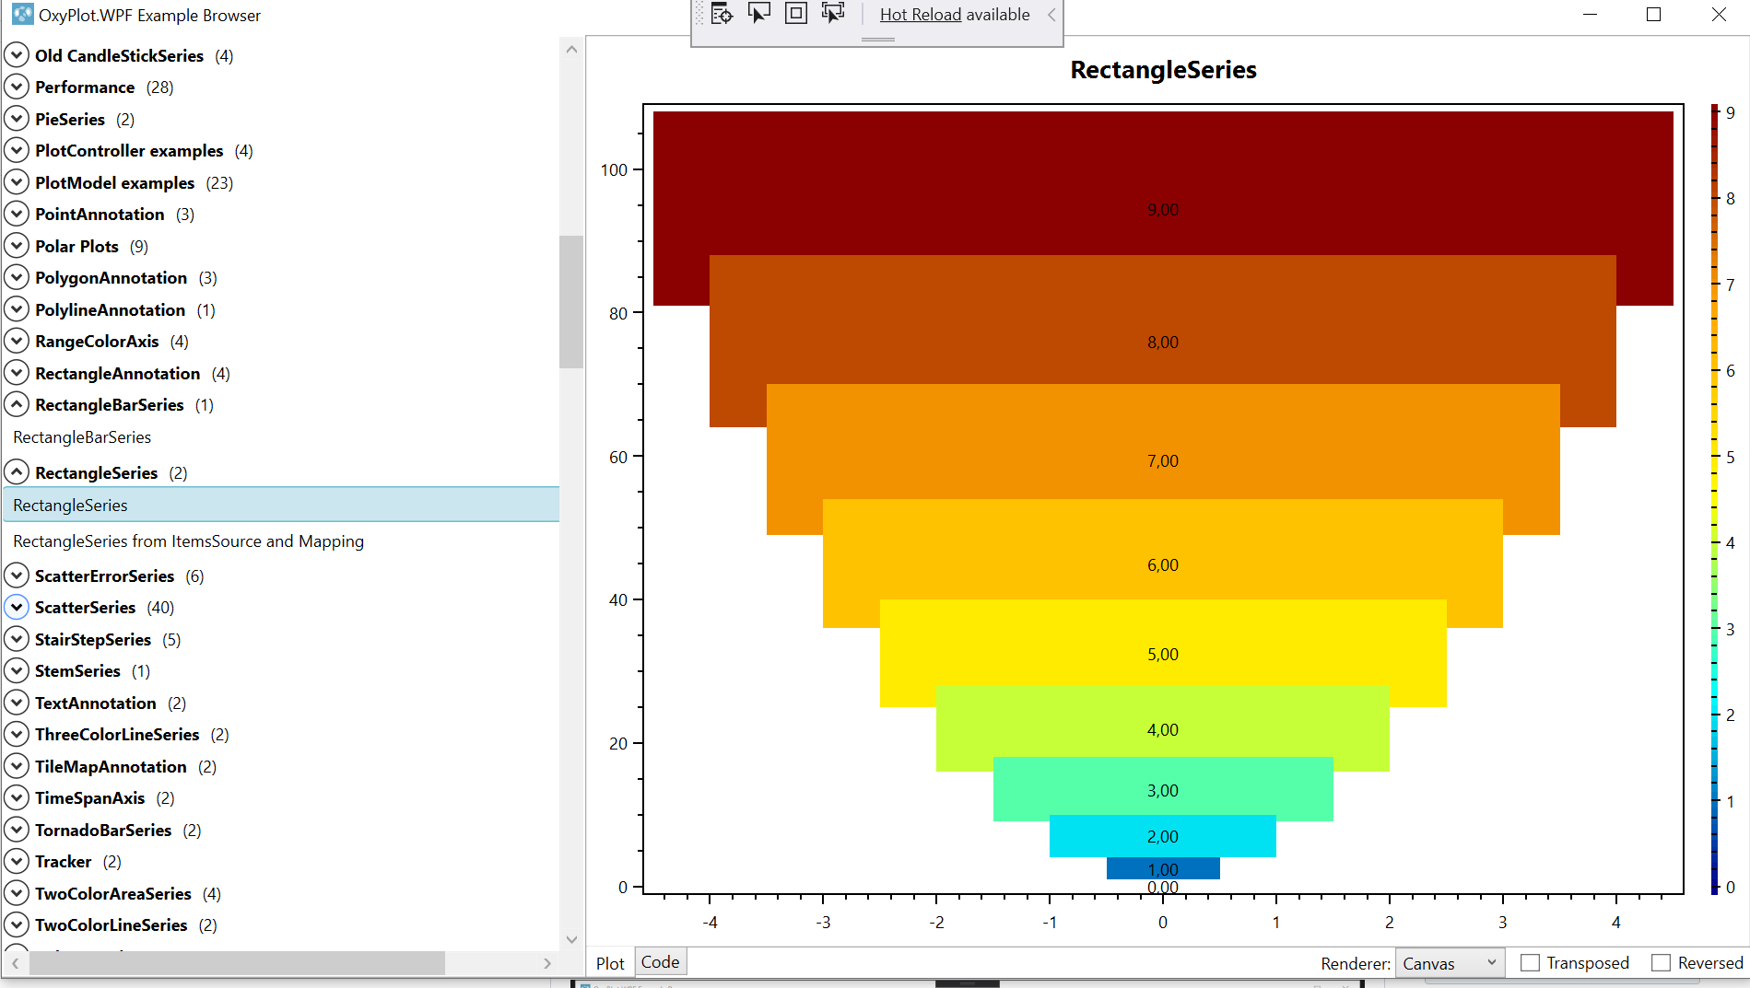Screen dimensions: 1750x988
Task: Enable the element selection tool
Action: (758, 13)
